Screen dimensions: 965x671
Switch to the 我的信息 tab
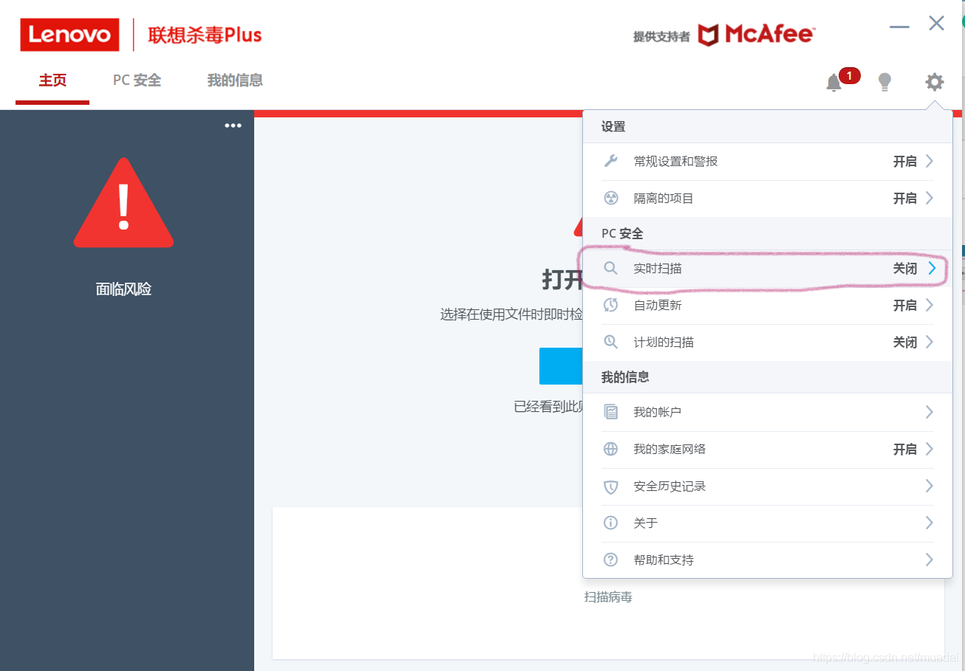click(x=235, y=80)
